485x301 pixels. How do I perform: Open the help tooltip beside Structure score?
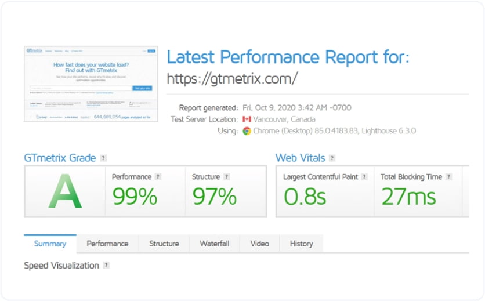[226, 177]
